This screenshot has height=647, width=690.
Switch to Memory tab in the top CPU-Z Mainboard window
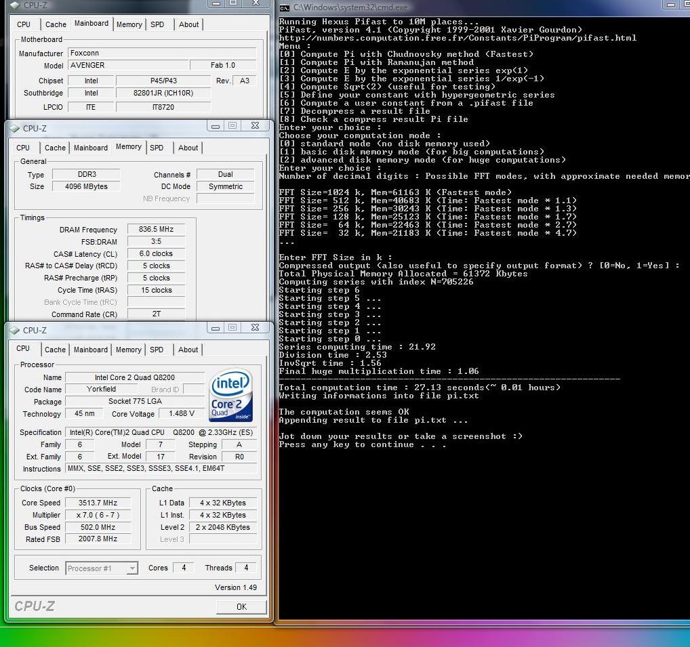tap(129, 24)
